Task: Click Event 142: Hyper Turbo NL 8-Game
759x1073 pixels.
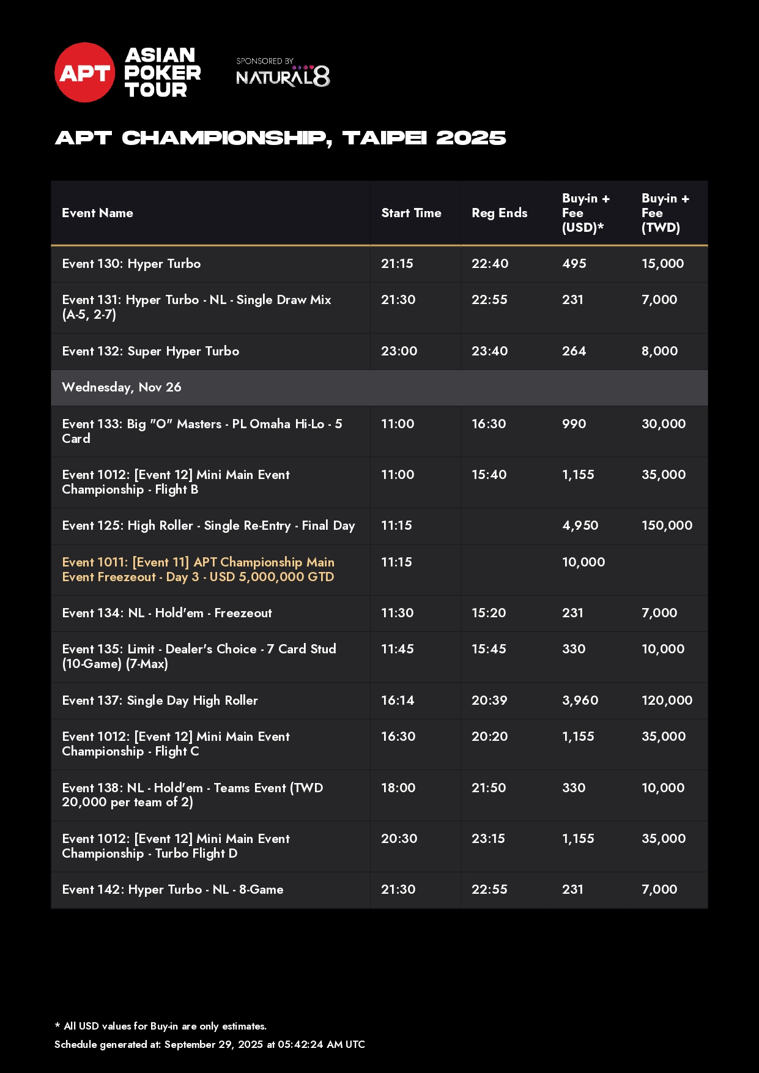Action: pyautogui.click(x=172, y=889)
